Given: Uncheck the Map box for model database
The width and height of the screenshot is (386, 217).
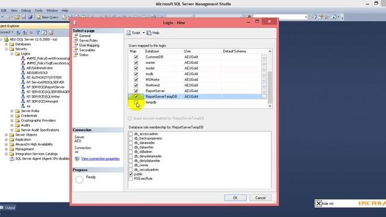Looking at the screenshot, I should click(136, 68).
